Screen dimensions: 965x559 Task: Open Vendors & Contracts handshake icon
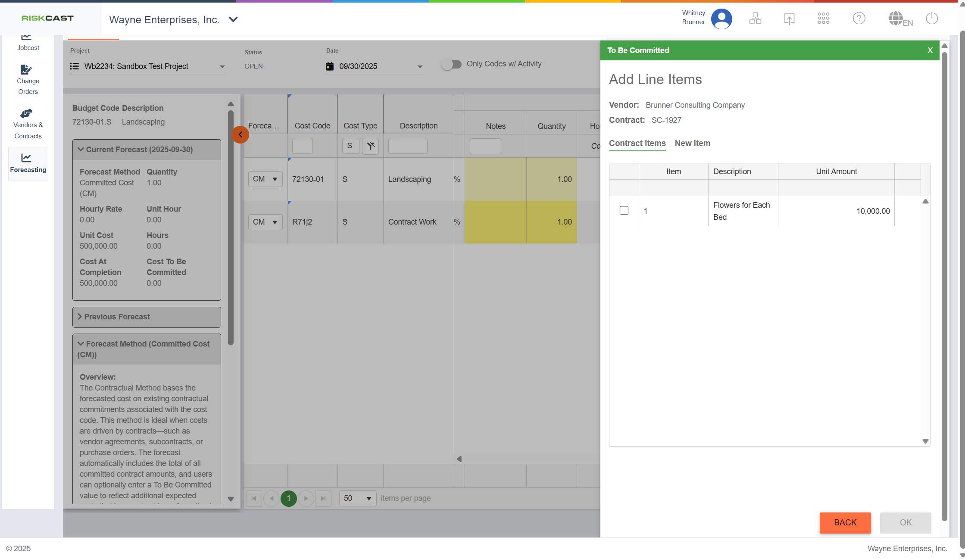click(26, 113)
